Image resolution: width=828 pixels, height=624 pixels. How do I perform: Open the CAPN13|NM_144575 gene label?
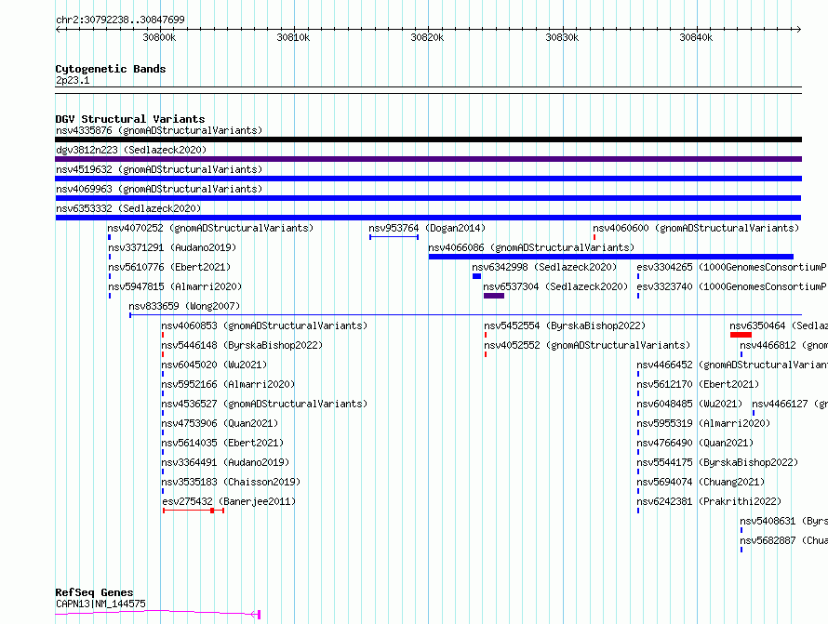pos(100,604)
